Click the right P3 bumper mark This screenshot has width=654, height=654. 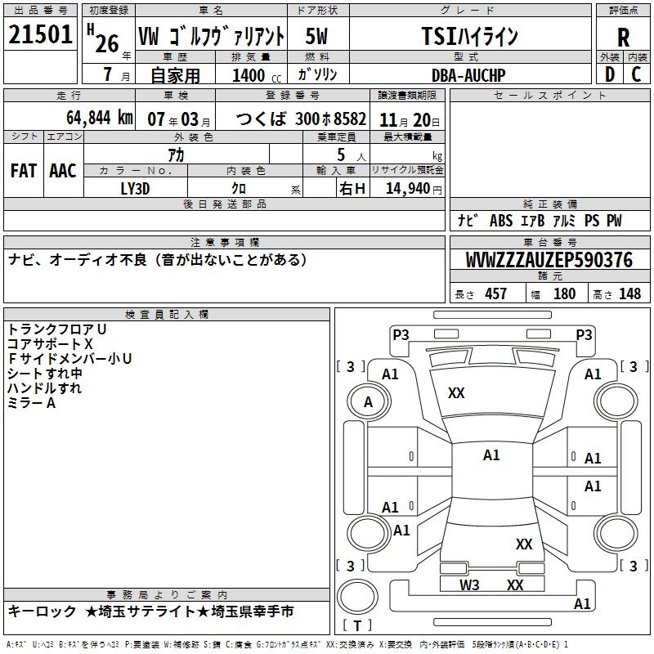click(x=584, y=334)
